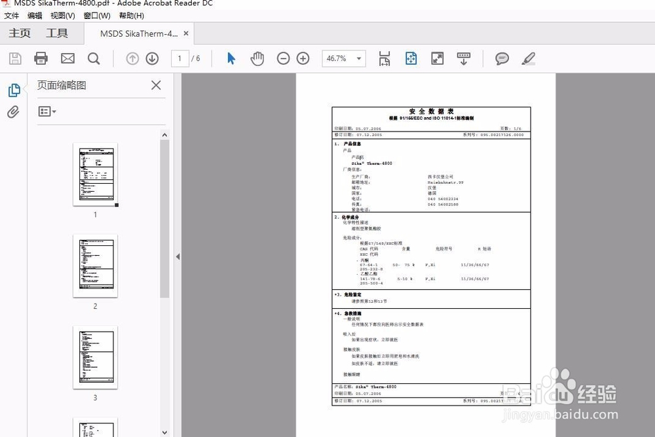The height and width of the screenshot is (437, 655).
Task: Enter full screen mode icon
Action: pos(438,58)
